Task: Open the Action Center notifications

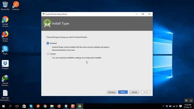Action: 181,106
